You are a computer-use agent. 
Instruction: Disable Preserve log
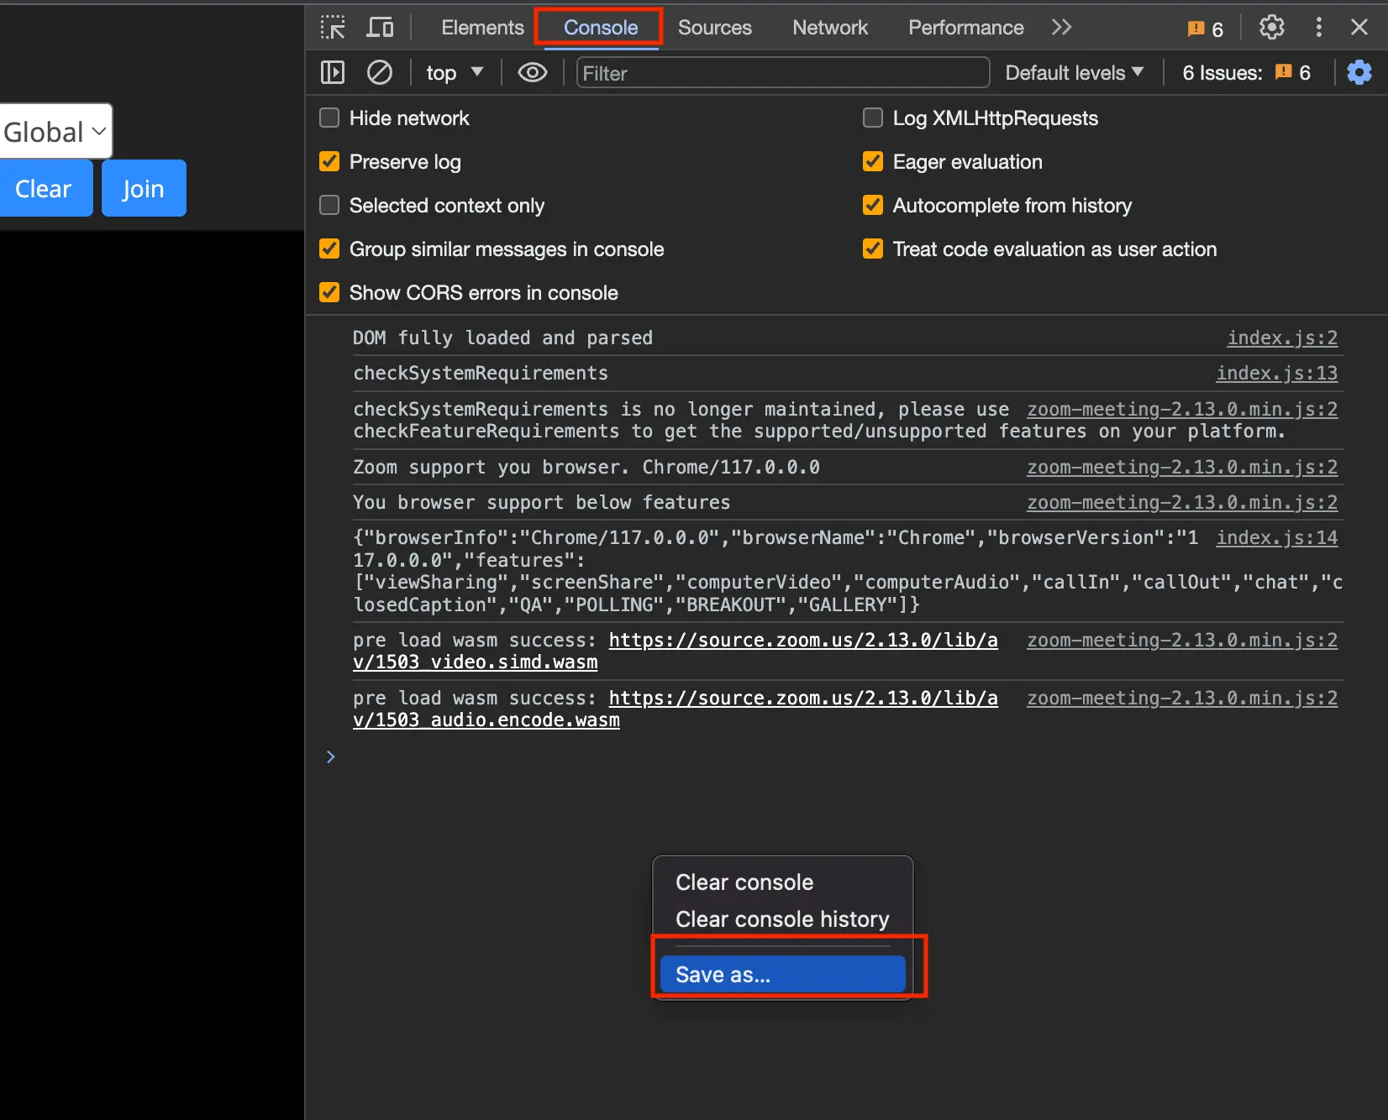(x=329, y=161)
